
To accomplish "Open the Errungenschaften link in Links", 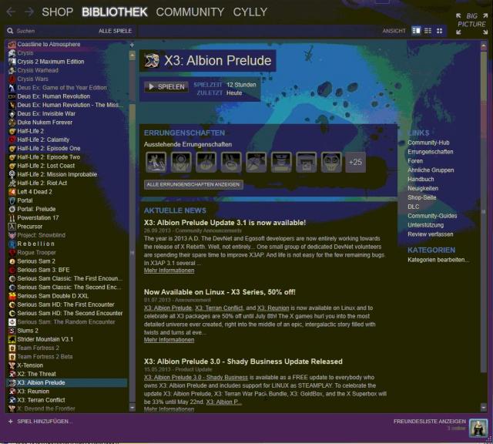I will pos(431,152).
